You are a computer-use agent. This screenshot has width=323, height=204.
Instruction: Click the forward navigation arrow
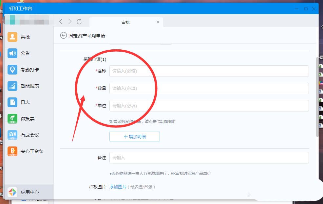(x=70, y=22)
